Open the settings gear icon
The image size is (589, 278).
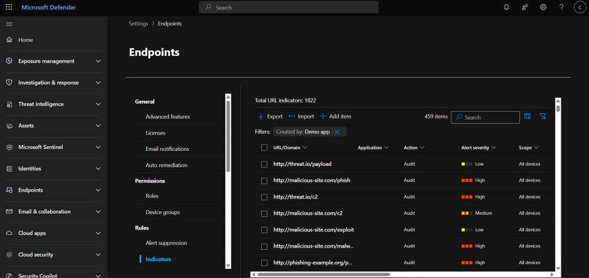click(x=543, y=7)
